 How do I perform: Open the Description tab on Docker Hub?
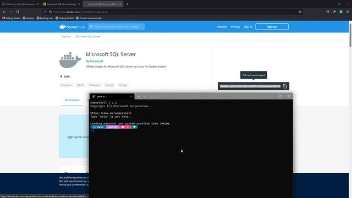(x=72, y=100)
